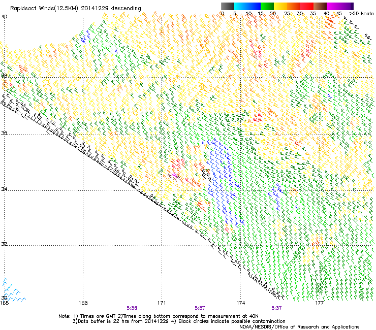Click the latitude label '40'
This screenshot has width=376, height=330.
[4, 17]
